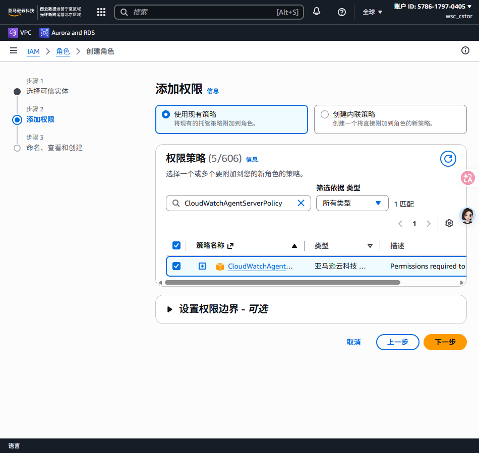Click the Amazon cloud logo
Image resolution: width=479 pixels, height=453 pixels.
click(x=21, y=12)
